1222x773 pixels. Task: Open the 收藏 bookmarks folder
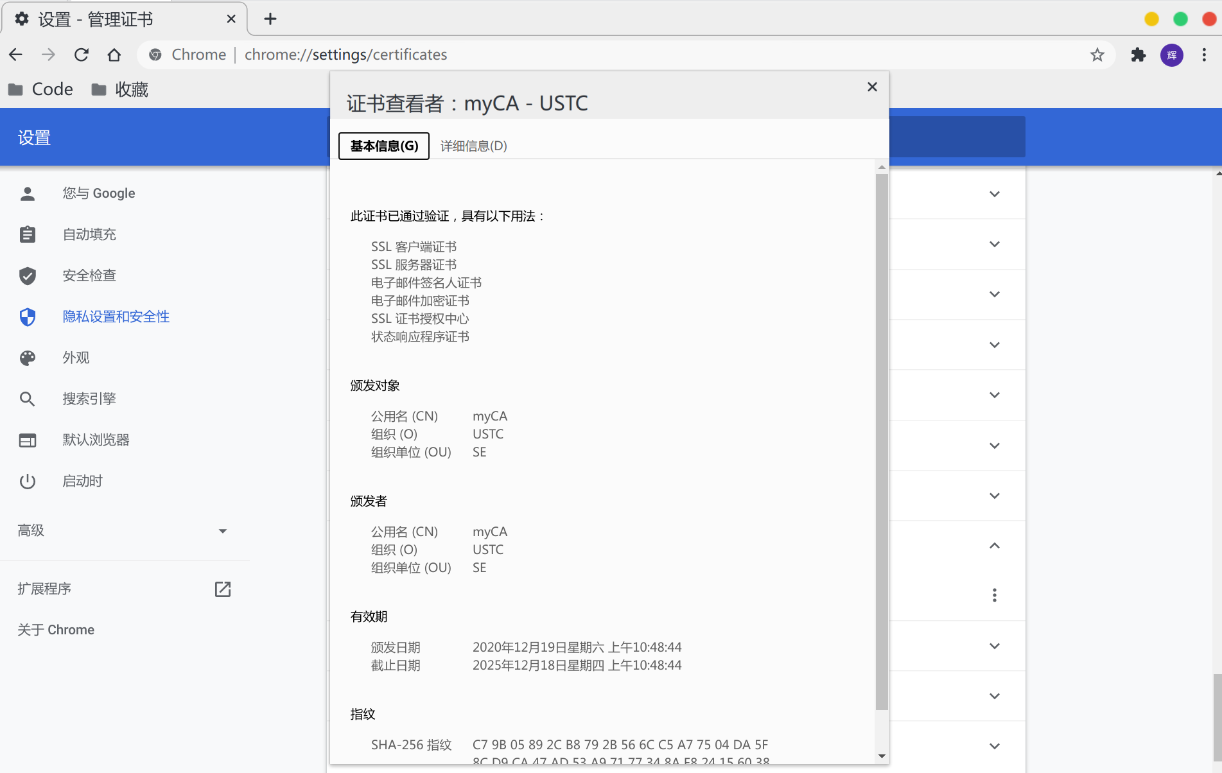[120, 89]
